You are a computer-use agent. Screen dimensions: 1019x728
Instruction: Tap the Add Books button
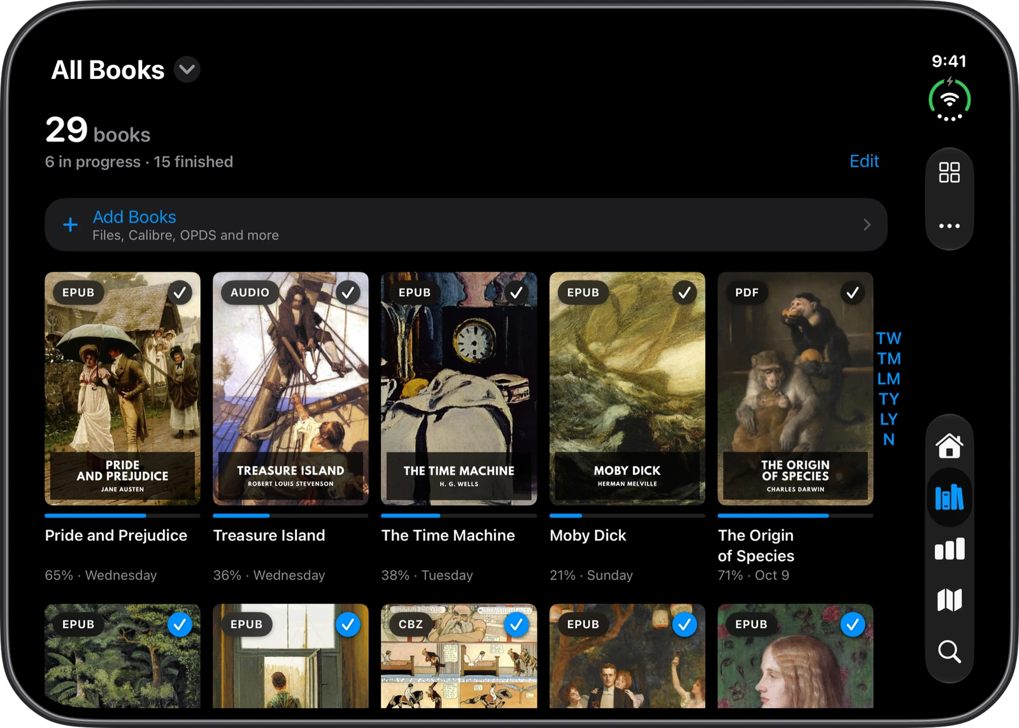[466, 225]
